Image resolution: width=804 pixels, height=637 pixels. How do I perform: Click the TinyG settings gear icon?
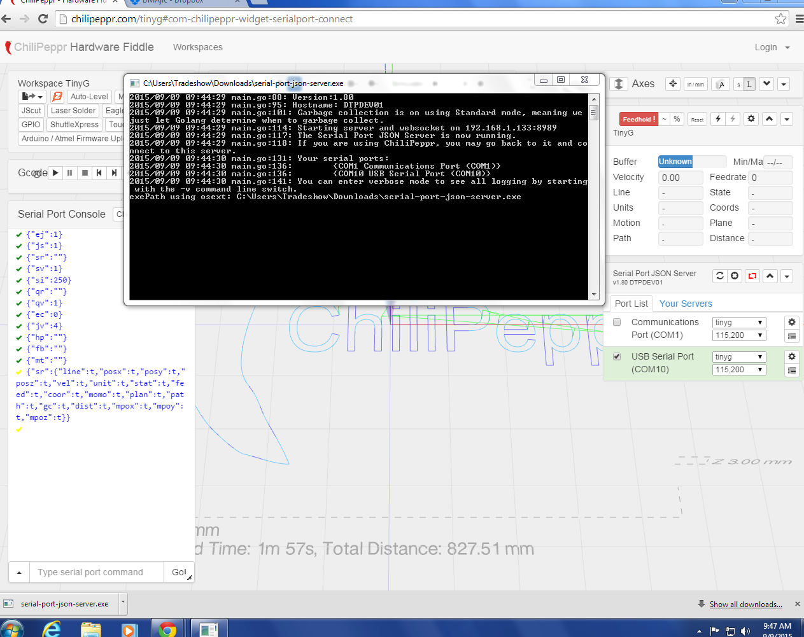point(751,119)
